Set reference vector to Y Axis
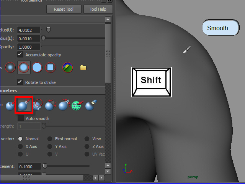 coord(50,146)
